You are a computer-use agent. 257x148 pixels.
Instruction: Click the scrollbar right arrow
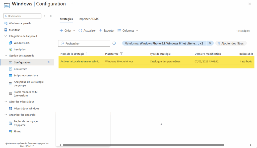click(x=250, y=145)
